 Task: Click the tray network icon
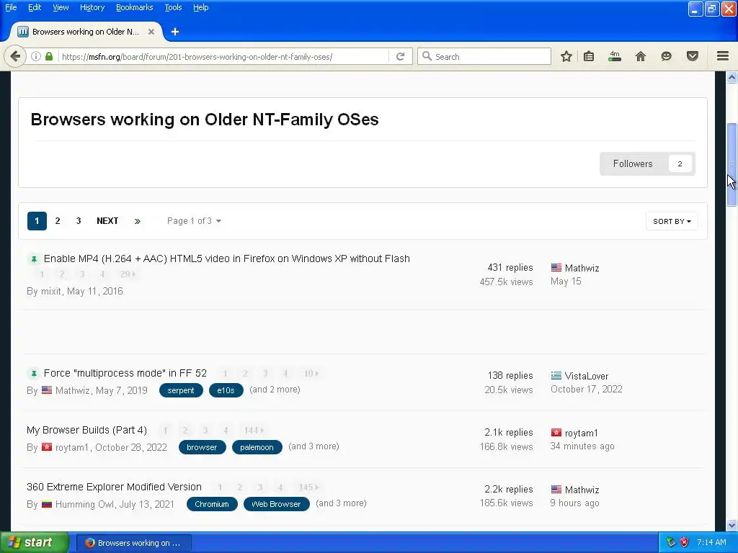click(671, 542)
